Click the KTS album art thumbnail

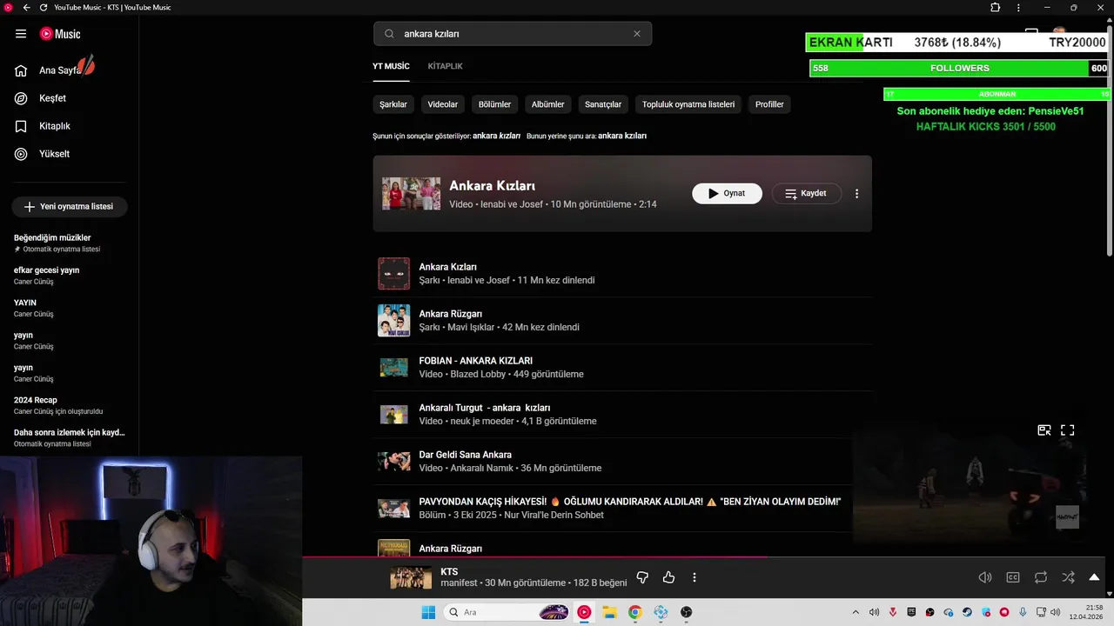point(411,578)
